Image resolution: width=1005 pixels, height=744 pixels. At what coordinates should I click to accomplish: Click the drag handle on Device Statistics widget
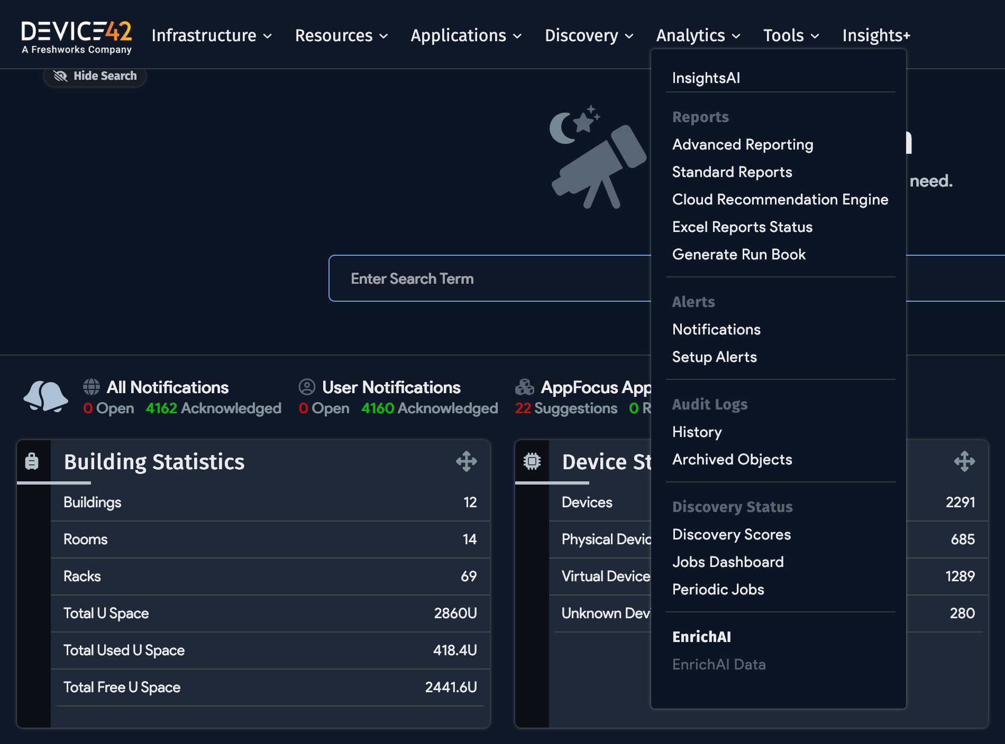click(965, 461)
